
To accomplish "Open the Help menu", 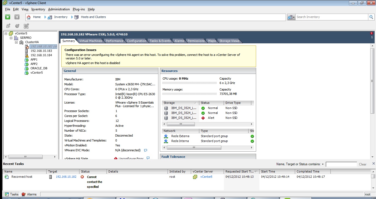I will click(91, 9).
